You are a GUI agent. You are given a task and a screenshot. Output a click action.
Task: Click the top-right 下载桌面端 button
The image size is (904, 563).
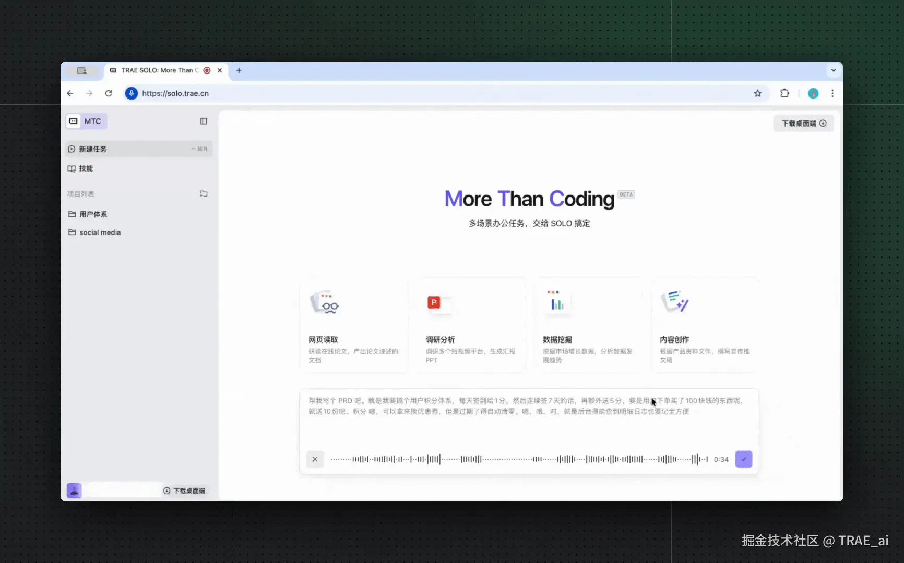[x=804, y=124]
